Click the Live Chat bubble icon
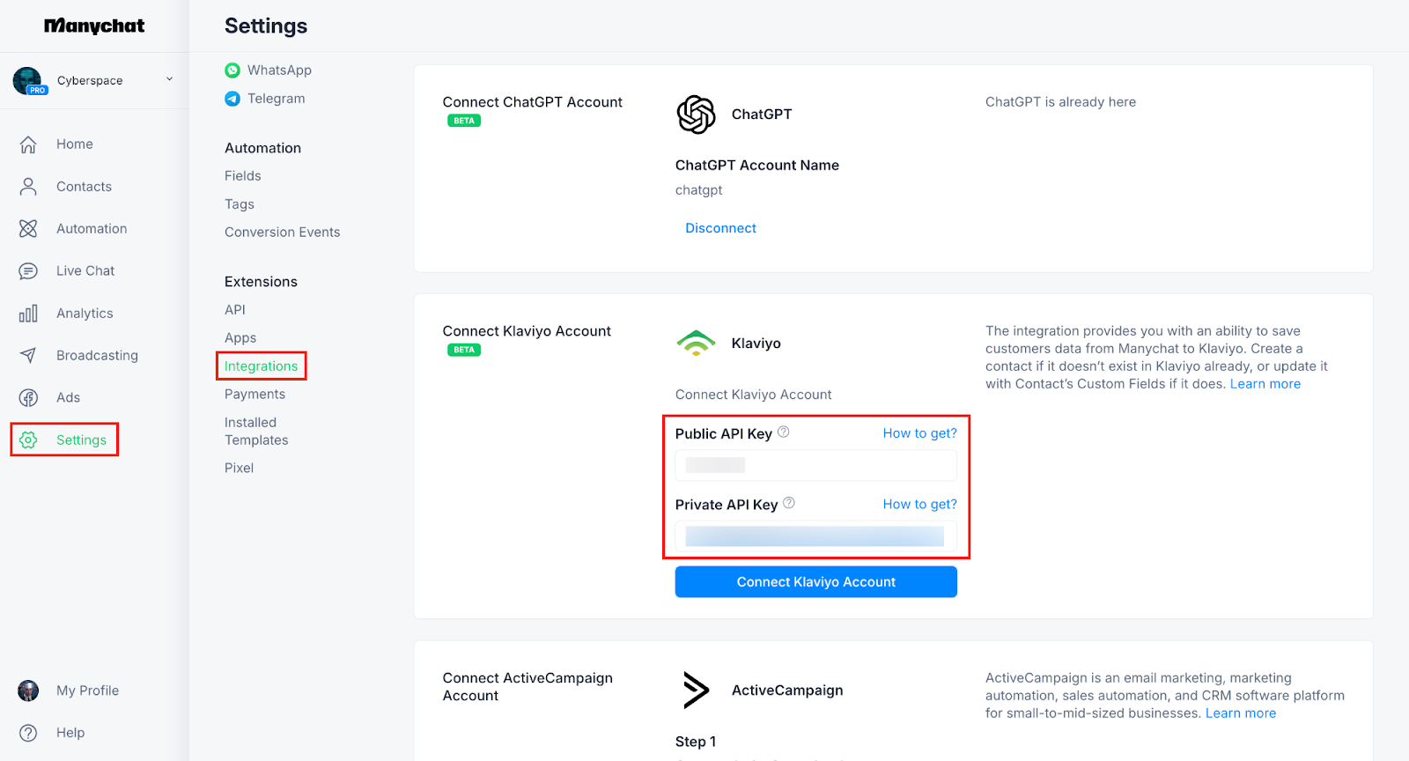This screenshot has width=1409, height=761. tap(28, 270)
